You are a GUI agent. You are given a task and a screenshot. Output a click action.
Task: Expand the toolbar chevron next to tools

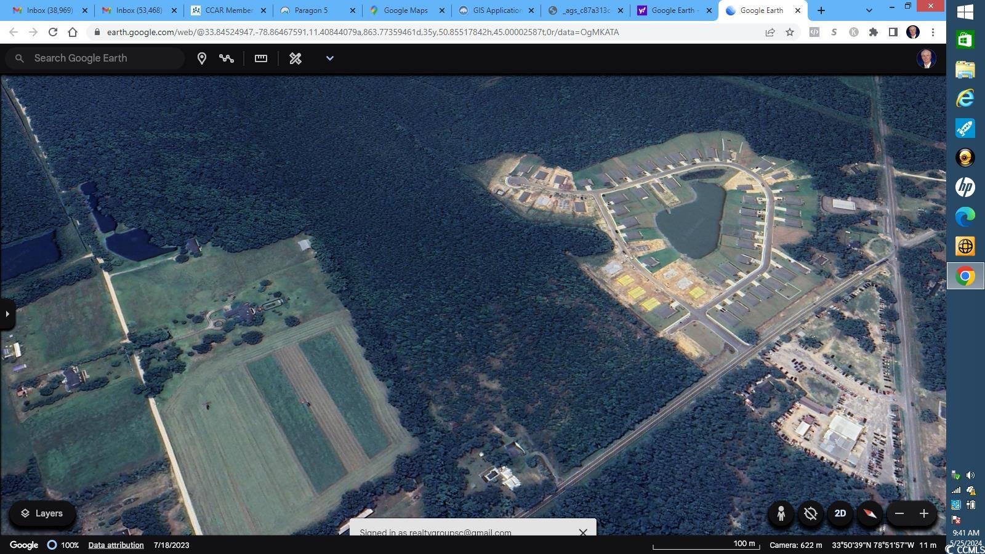(329, 58)
